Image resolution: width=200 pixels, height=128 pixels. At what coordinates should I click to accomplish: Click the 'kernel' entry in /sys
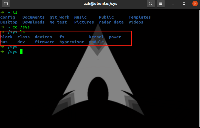click(96, 37)
